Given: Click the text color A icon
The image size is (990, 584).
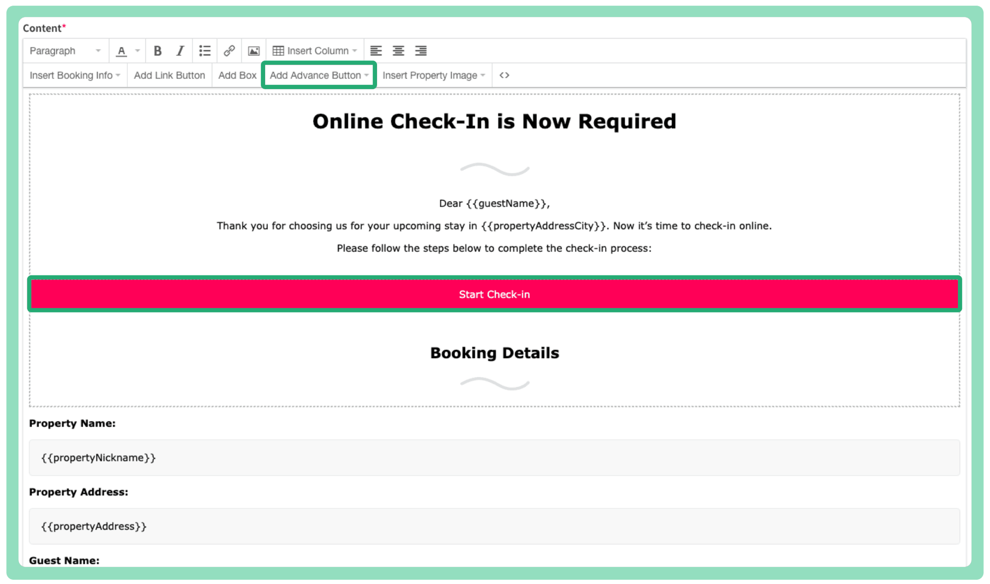Looking at the screenshot, I should click(x=122, y=51).
